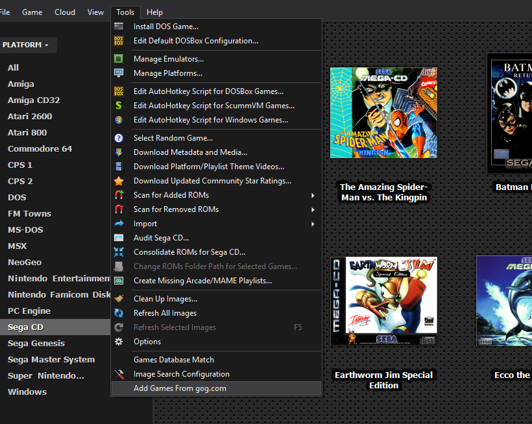Click the question mark icon beside Select Random Game
532x424 pixels.
click(x=119, y=138)
